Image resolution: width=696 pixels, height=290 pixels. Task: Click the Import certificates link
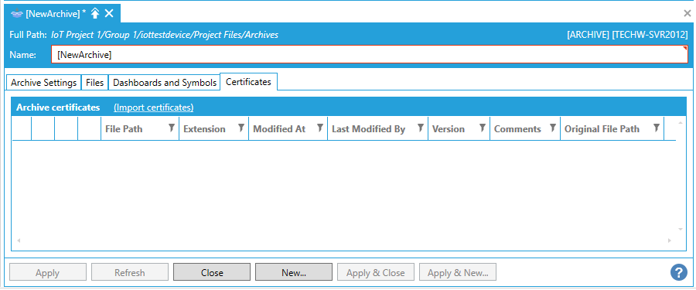154,107
